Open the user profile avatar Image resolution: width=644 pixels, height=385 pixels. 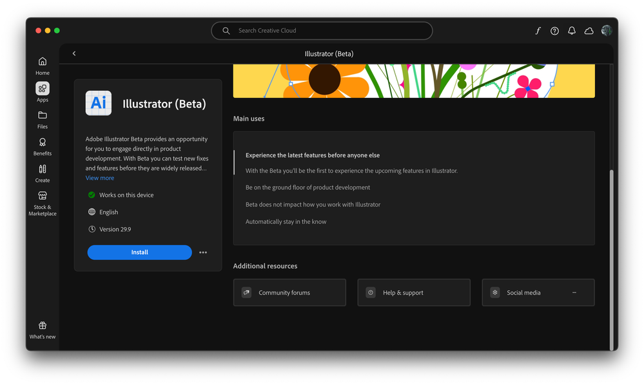(607, 30)
